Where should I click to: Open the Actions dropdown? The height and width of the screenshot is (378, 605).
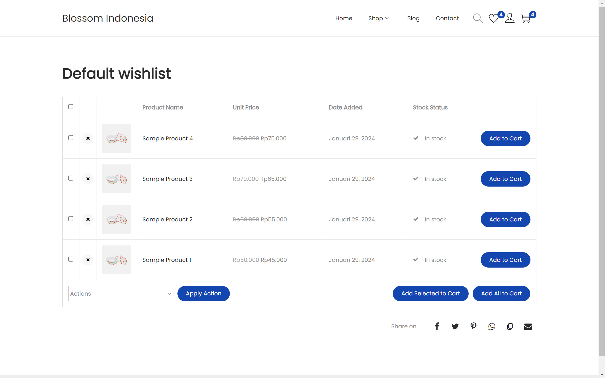[x=120, y=293]
